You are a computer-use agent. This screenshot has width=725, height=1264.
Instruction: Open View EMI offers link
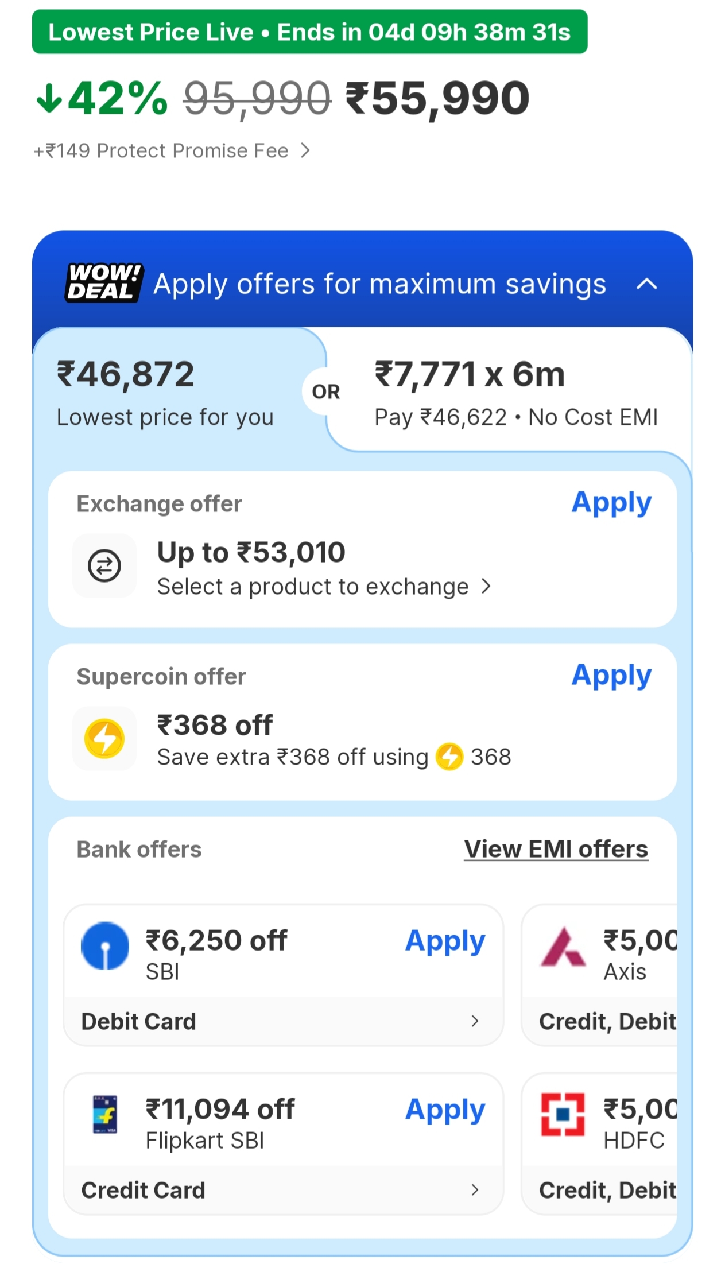point(556,849)
